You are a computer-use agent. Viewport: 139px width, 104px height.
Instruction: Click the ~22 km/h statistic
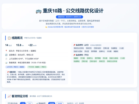32,45
